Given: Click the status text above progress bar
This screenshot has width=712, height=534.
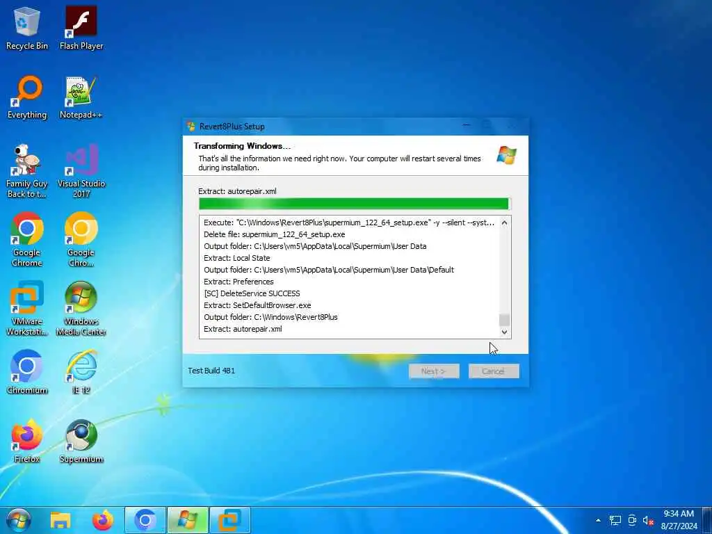Looking at the screenshot, I should point(237,191).
